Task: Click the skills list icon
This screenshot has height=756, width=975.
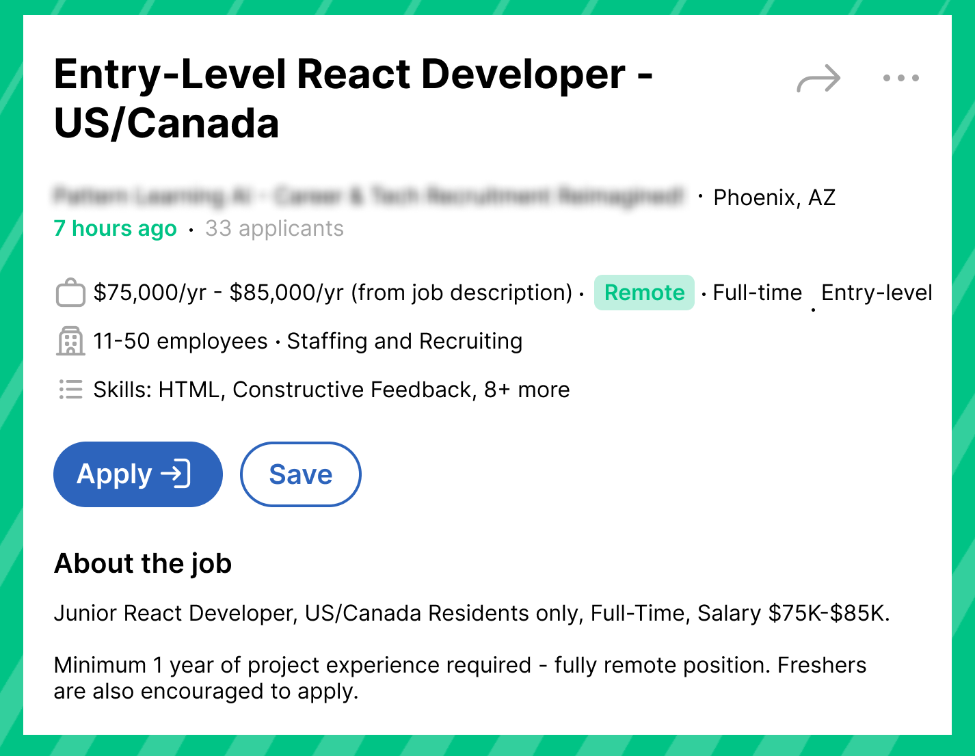Action: coord(70,390)
